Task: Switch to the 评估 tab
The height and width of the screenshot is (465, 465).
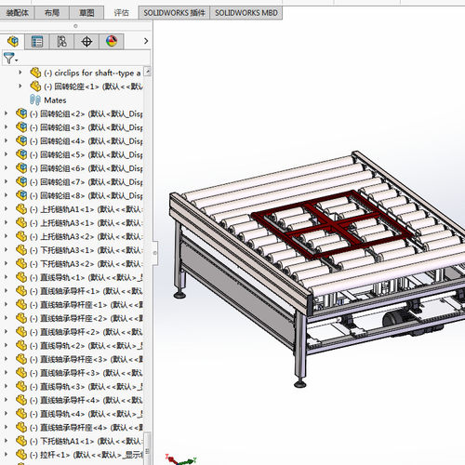Action: click(121, 13)
